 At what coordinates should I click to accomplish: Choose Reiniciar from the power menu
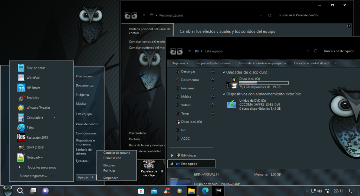click(109, 170)
